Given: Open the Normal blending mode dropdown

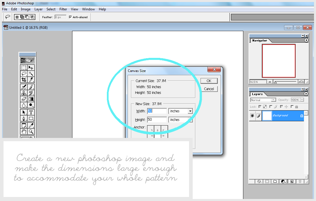Looking at the screenshot, I should point(273,100).
